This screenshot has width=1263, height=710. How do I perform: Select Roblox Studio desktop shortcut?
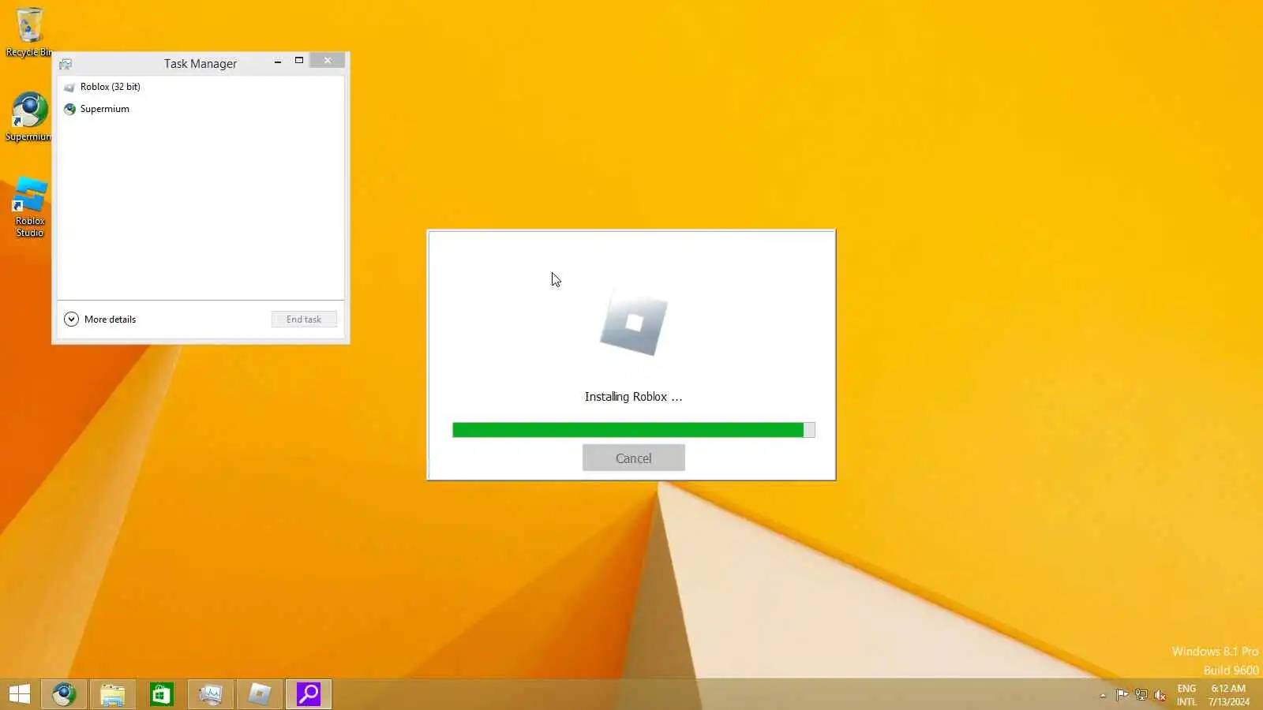point(29,207)
